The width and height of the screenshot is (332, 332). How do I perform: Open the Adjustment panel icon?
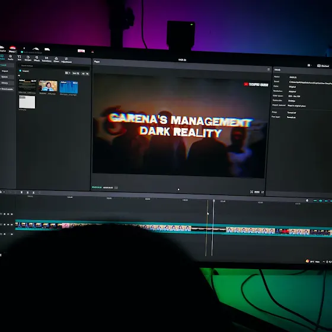tap(66, 60)
